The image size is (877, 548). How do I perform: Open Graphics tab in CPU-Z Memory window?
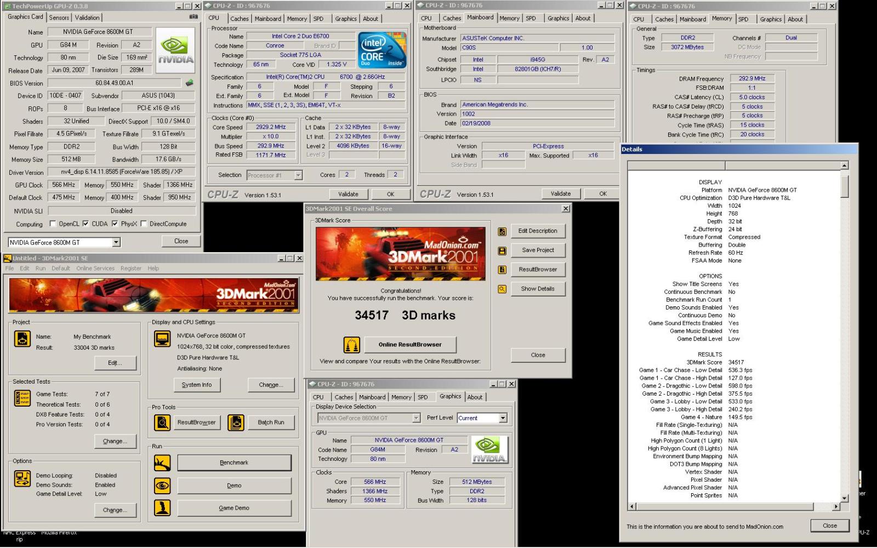[771, 19]
